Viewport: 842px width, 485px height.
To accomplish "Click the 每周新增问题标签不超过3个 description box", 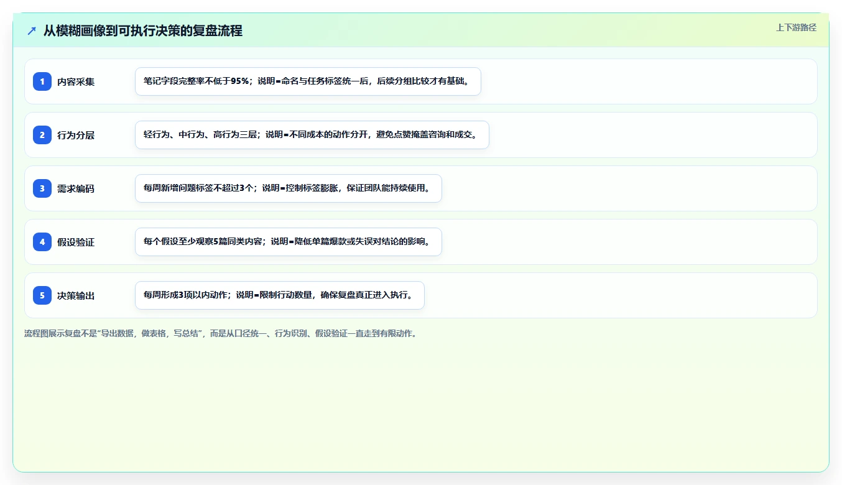I will tap(288, 188).
